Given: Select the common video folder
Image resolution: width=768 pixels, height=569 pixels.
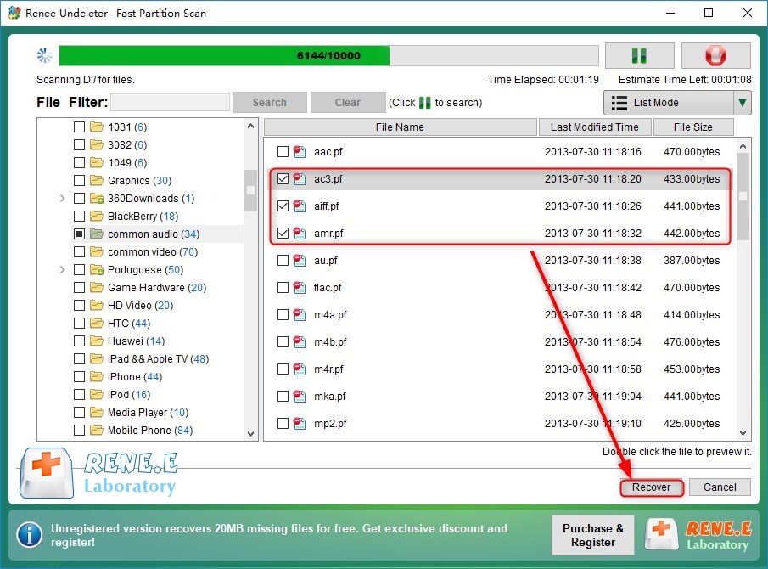Looking at the screenshot, I should click(x=152, y=252).
